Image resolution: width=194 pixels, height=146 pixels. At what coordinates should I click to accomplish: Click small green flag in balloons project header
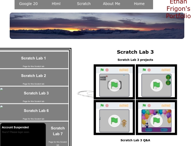click(144, 105)
